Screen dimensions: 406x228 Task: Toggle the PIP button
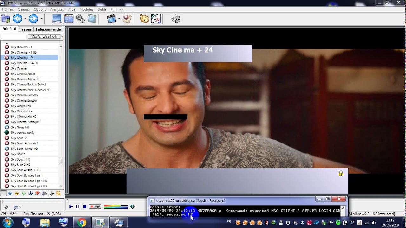point(95,206)
